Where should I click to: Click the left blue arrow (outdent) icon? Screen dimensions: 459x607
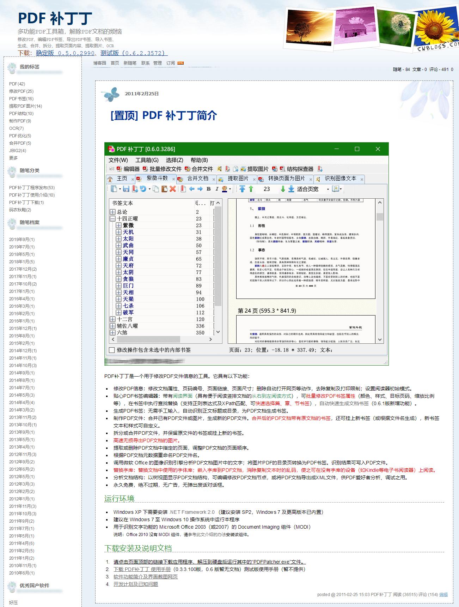coord(192,189)
